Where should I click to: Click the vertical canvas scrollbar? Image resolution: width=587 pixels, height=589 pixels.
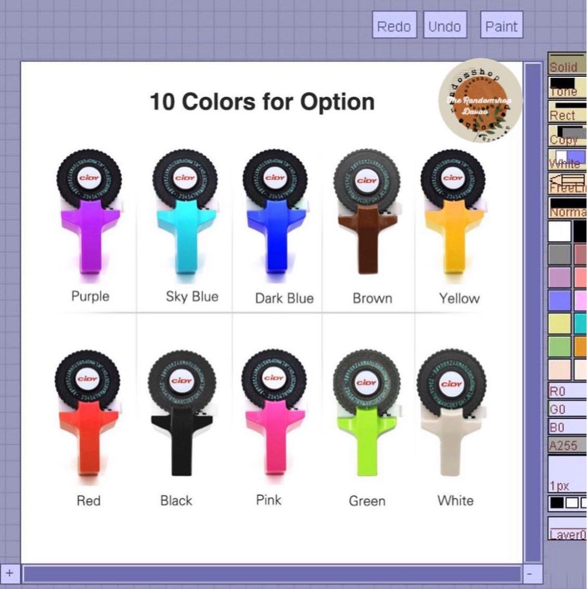(x=532, y=312)
